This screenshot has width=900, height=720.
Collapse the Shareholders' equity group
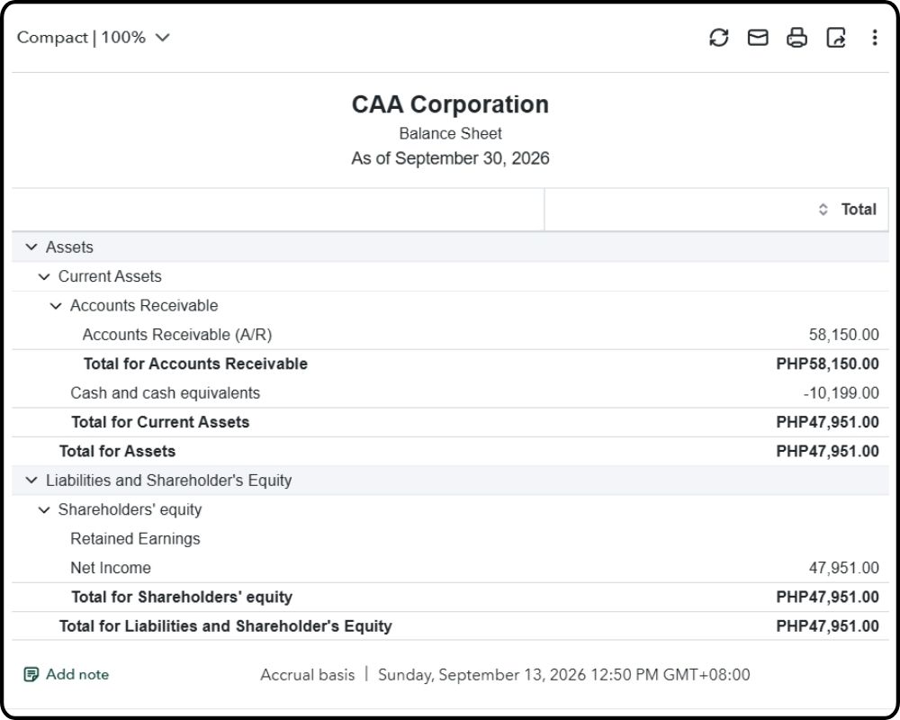pos(43,510)
